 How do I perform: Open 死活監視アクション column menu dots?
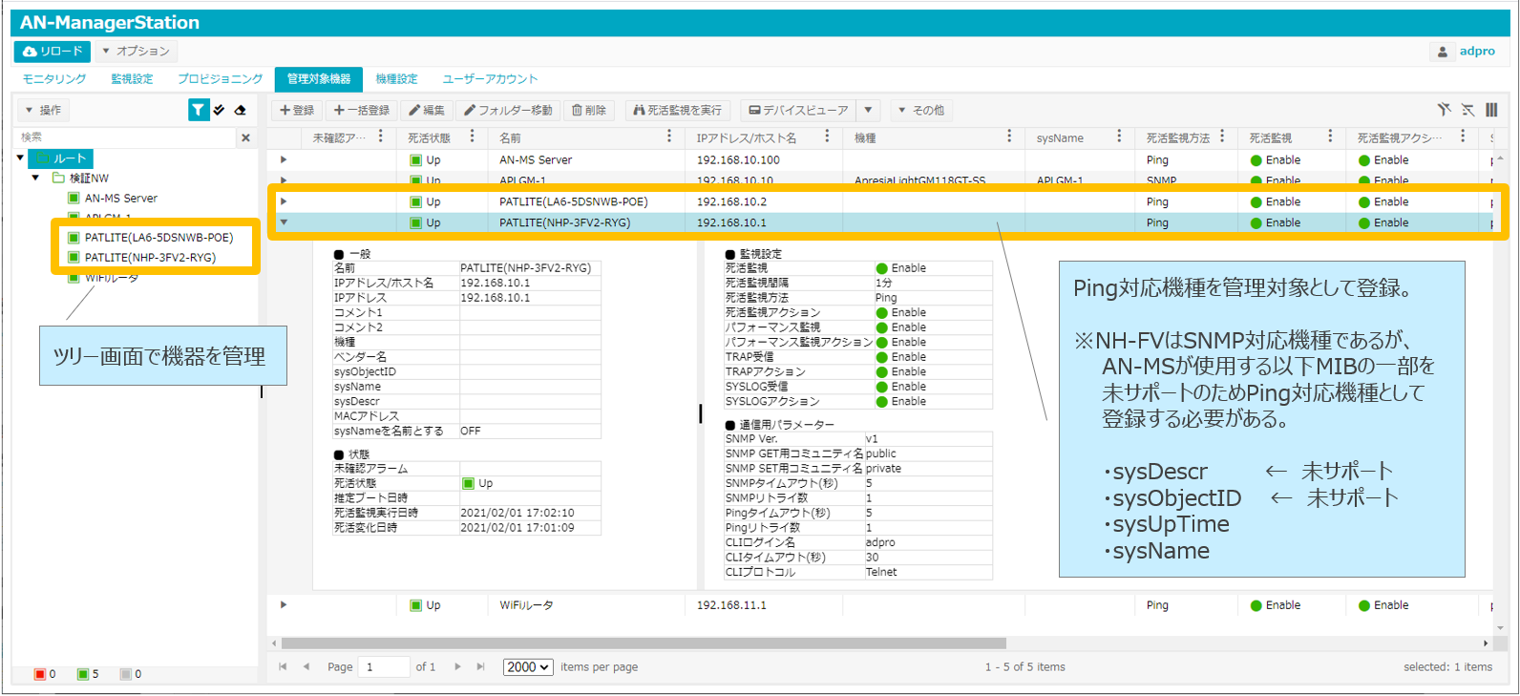click(x=1463, y=137)
